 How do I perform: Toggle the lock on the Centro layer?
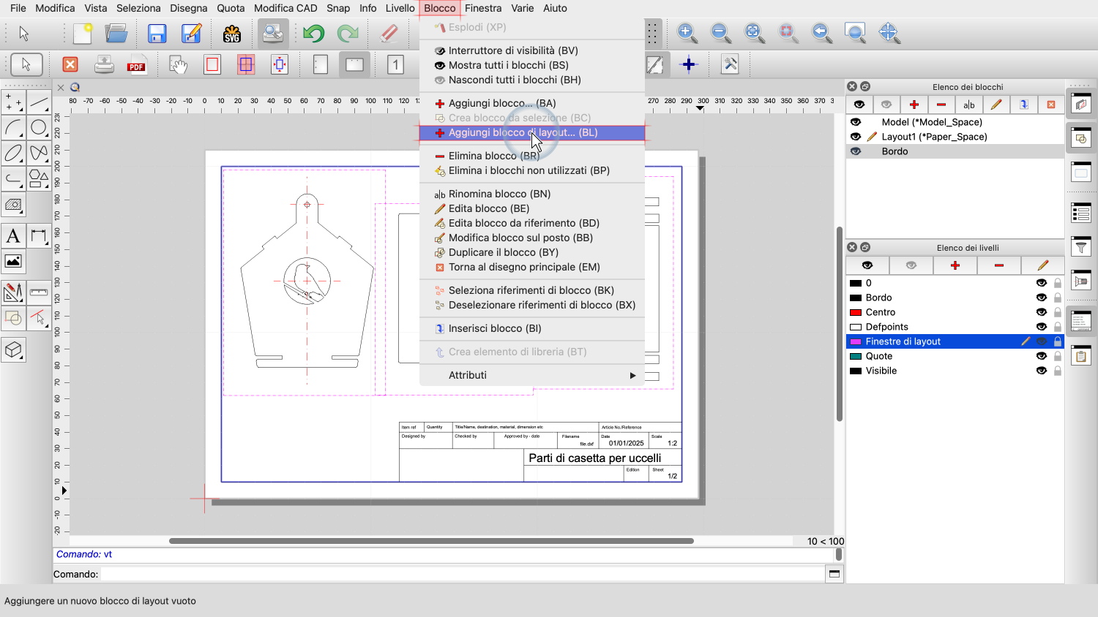click(1057, 312)
